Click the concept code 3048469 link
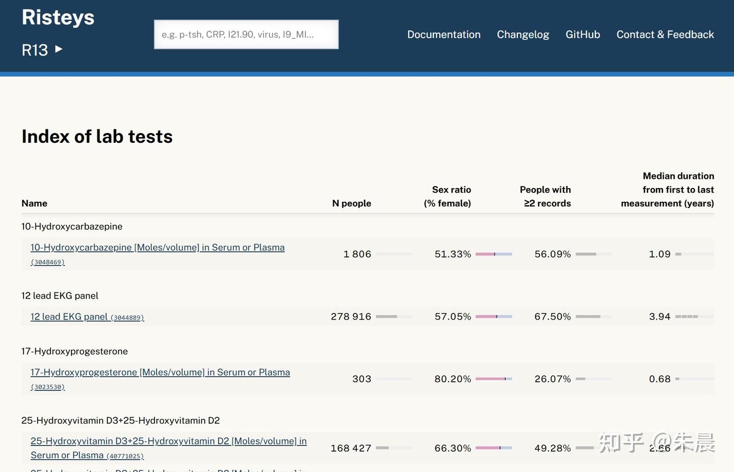 point(47,261)
